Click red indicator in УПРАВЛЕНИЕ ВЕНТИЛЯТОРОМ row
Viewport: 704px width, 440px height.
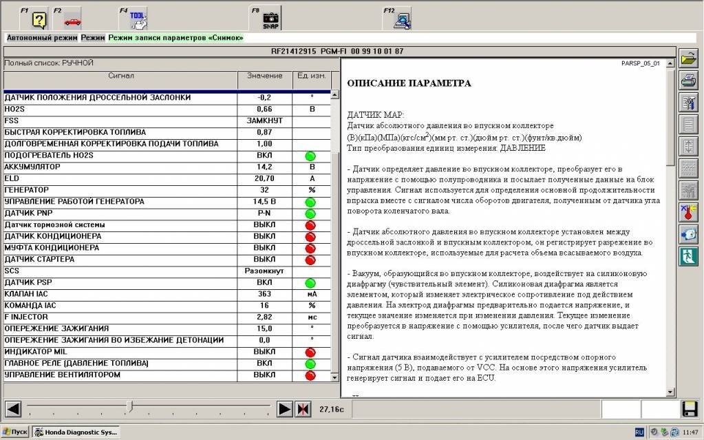click(x=310, y=376)
